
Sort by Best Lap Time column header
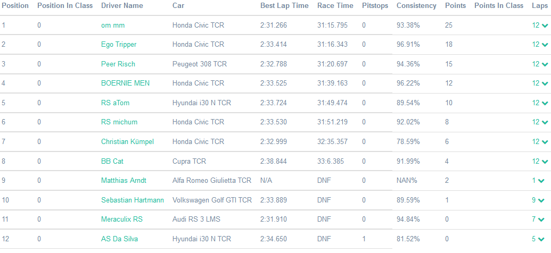coord(284,5)
